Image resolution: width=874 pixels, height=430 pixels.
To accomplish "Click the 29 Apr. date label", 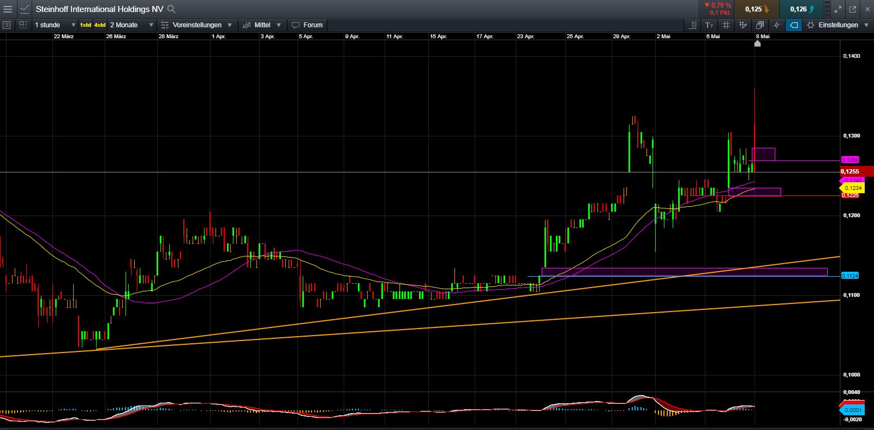I will click(x=621, y=37).
